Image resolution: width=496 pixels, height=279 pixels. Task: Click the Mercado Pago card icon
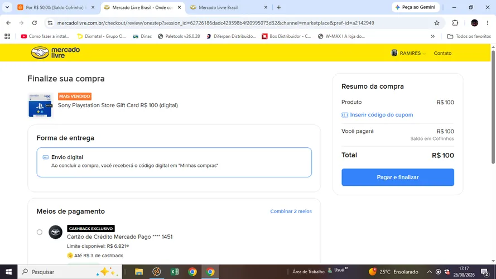point(55,232)
